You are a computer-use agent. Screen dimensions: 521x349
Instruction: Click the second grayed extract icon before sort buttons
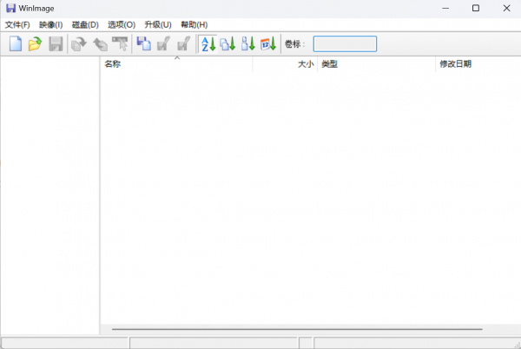coord(184,43)
